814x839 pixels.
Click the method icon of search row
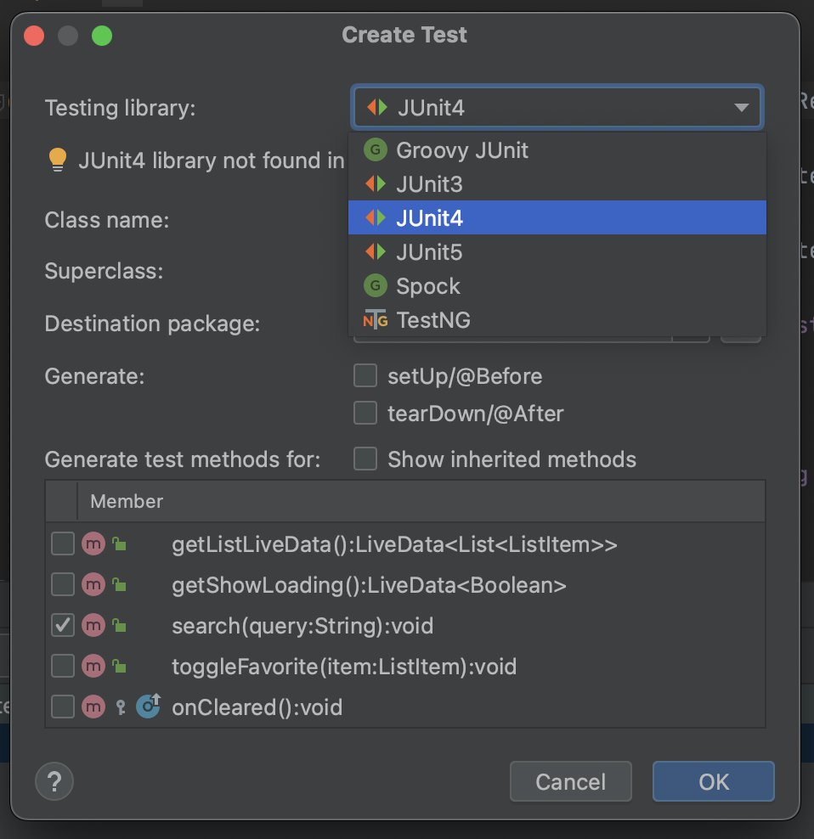click(x=93, y=626)
